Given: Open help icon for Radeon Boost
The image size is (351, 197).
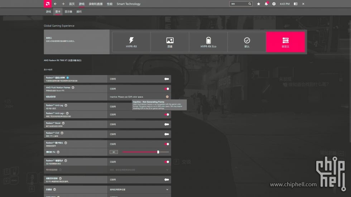Looking at the screenshot, I should coord(63,123).
